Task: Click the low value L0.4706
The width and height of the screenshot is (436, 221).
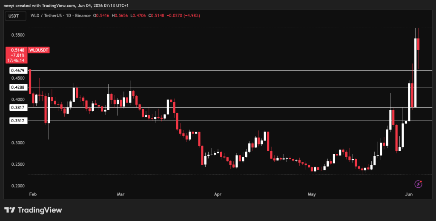Action: [x=138, y=16]
